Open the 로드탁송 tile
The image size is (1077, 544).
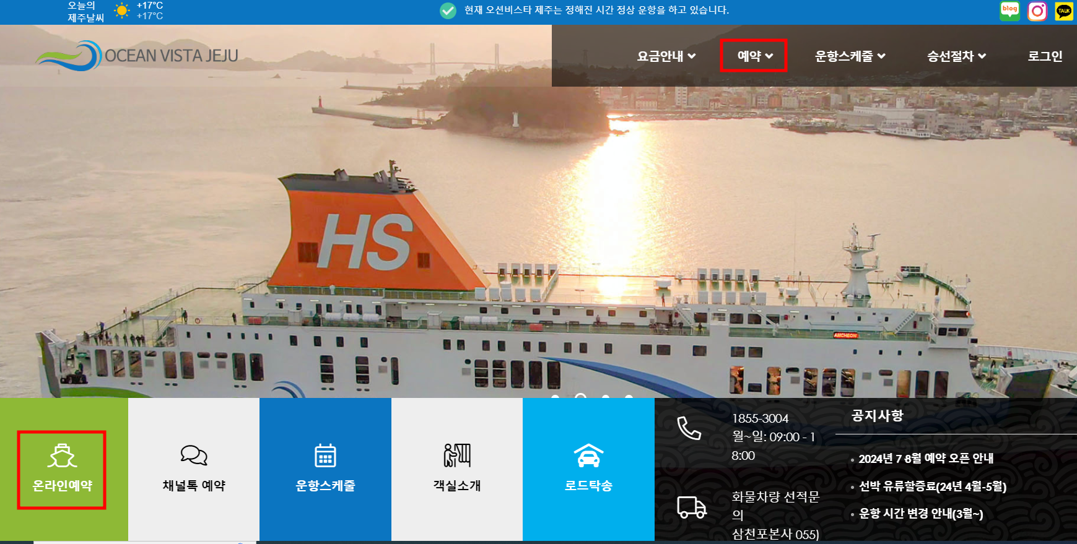pyautogui.click(x=588, y=469)
